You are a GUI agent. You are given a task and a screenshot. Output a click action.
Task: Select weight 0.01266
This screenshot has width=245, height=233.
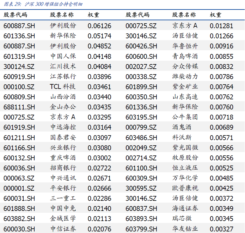click(221, 36)
